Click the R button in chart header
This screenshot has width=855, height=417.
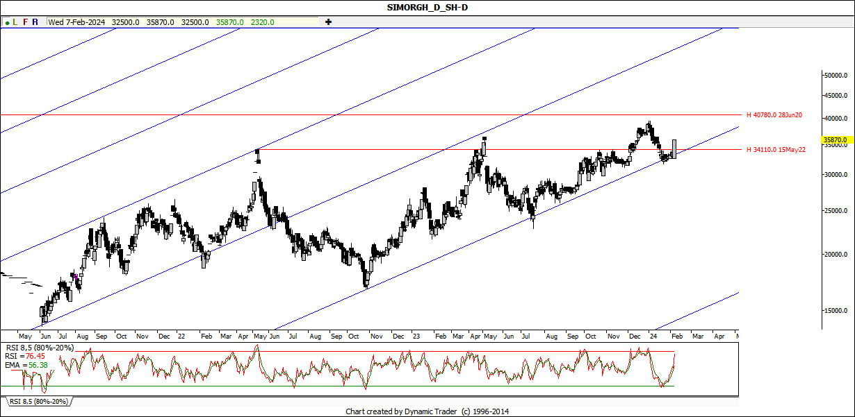35,22
